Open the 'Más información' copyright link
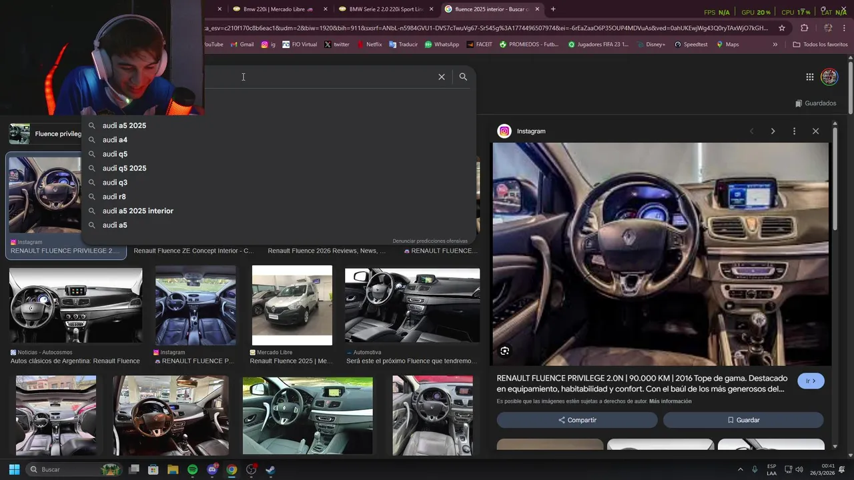Viewport: 854px width, 480px height. (x=670, y=401)
